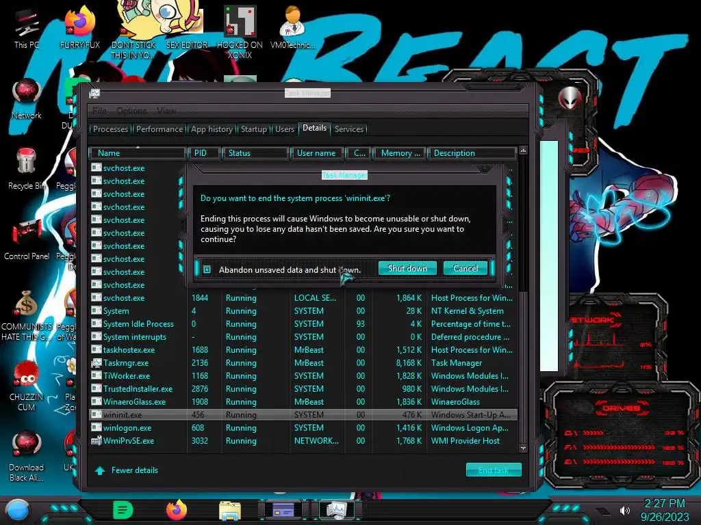
Task: Open the Services tab
Action: coord(349,129)
